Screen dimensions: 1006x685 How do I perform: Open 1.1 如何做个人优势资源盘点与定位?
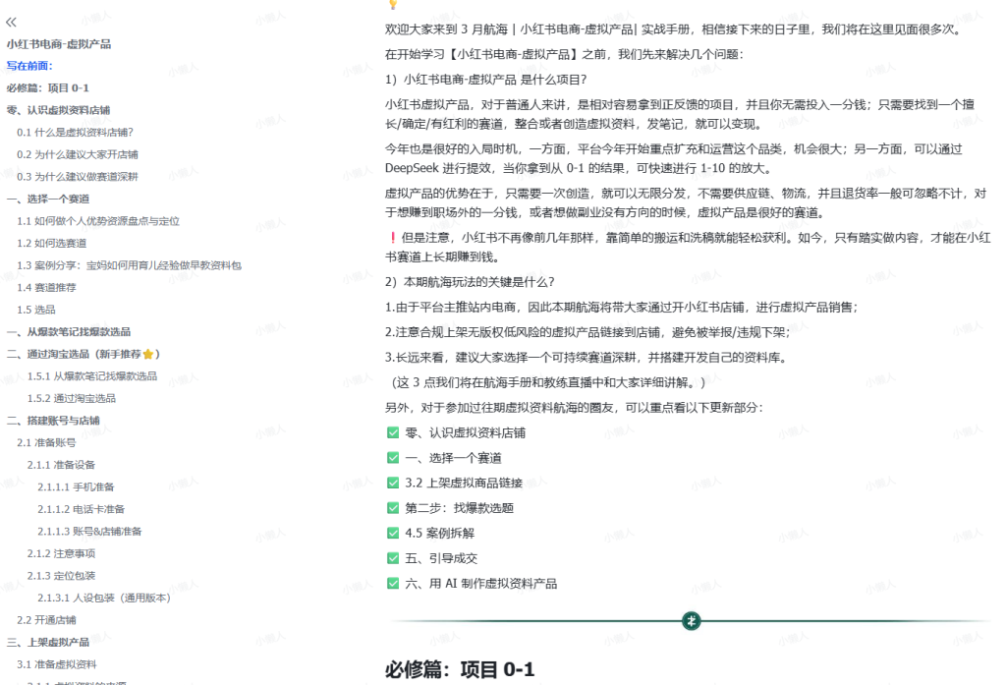[98, 221]
